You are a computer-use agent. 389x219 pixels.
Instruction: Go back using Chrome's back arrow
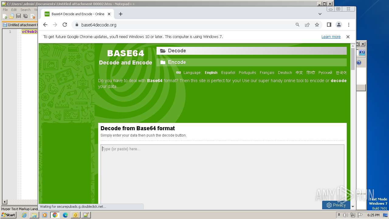pyautogui.click(x=45, y=25)
